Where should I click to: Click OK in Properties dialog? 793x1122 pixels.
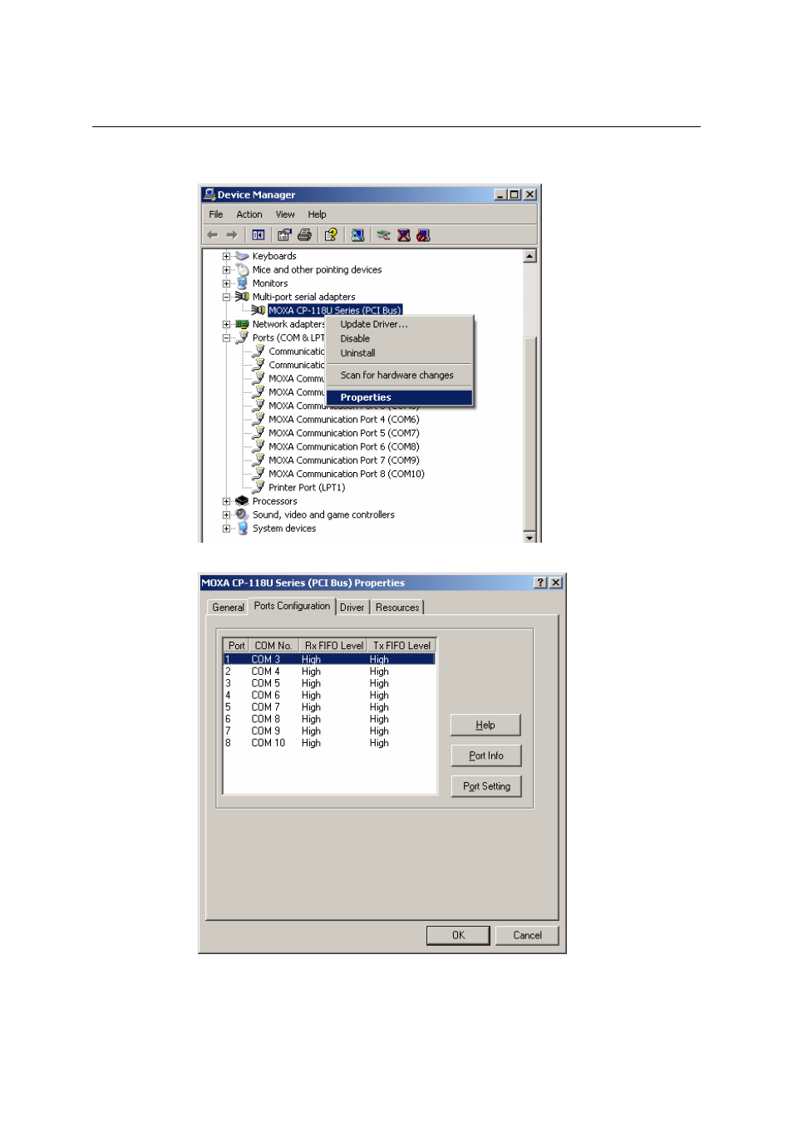tap(458, 935)
